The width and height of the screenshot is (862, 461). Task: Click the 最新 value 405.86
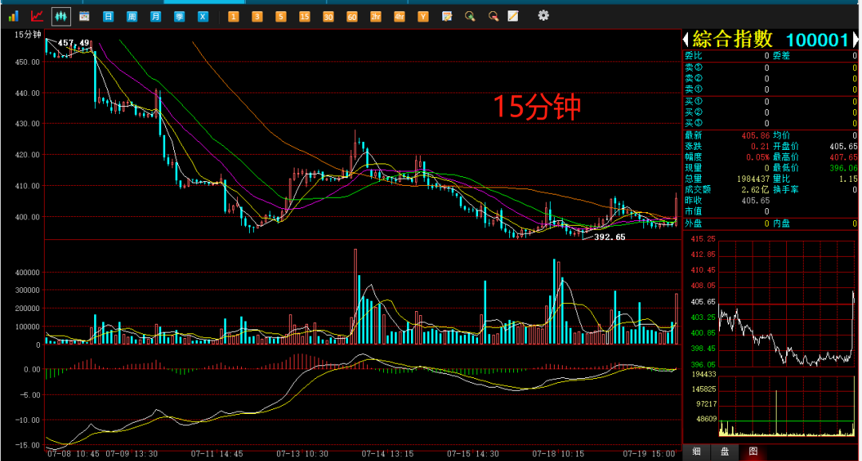[756, 135]
